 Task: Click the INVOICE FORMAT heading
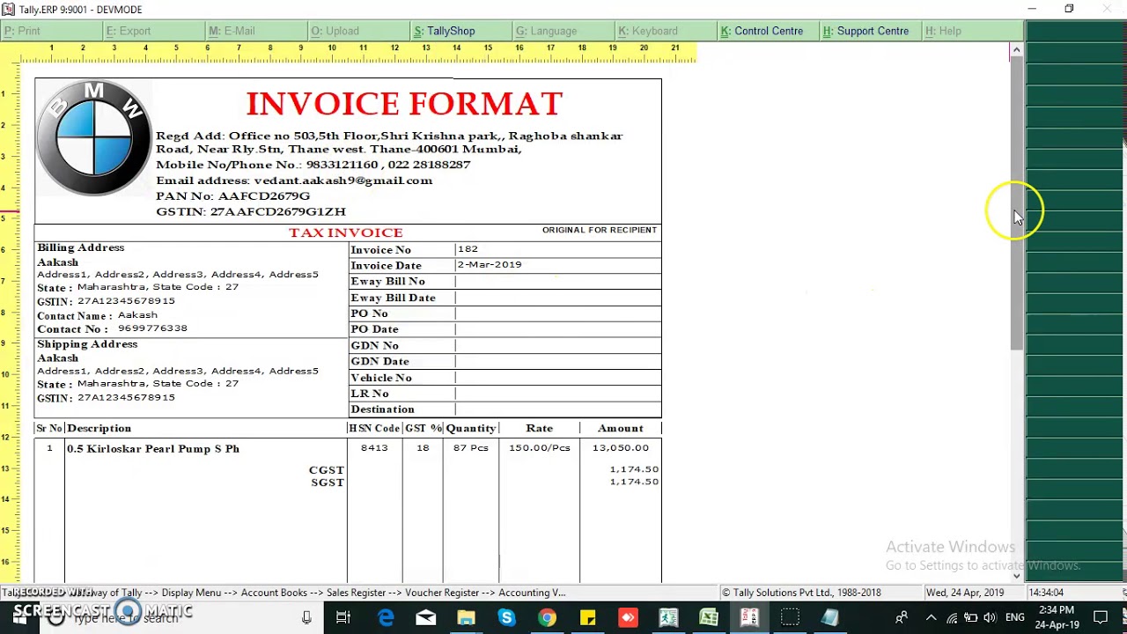[x=404, y=104]
